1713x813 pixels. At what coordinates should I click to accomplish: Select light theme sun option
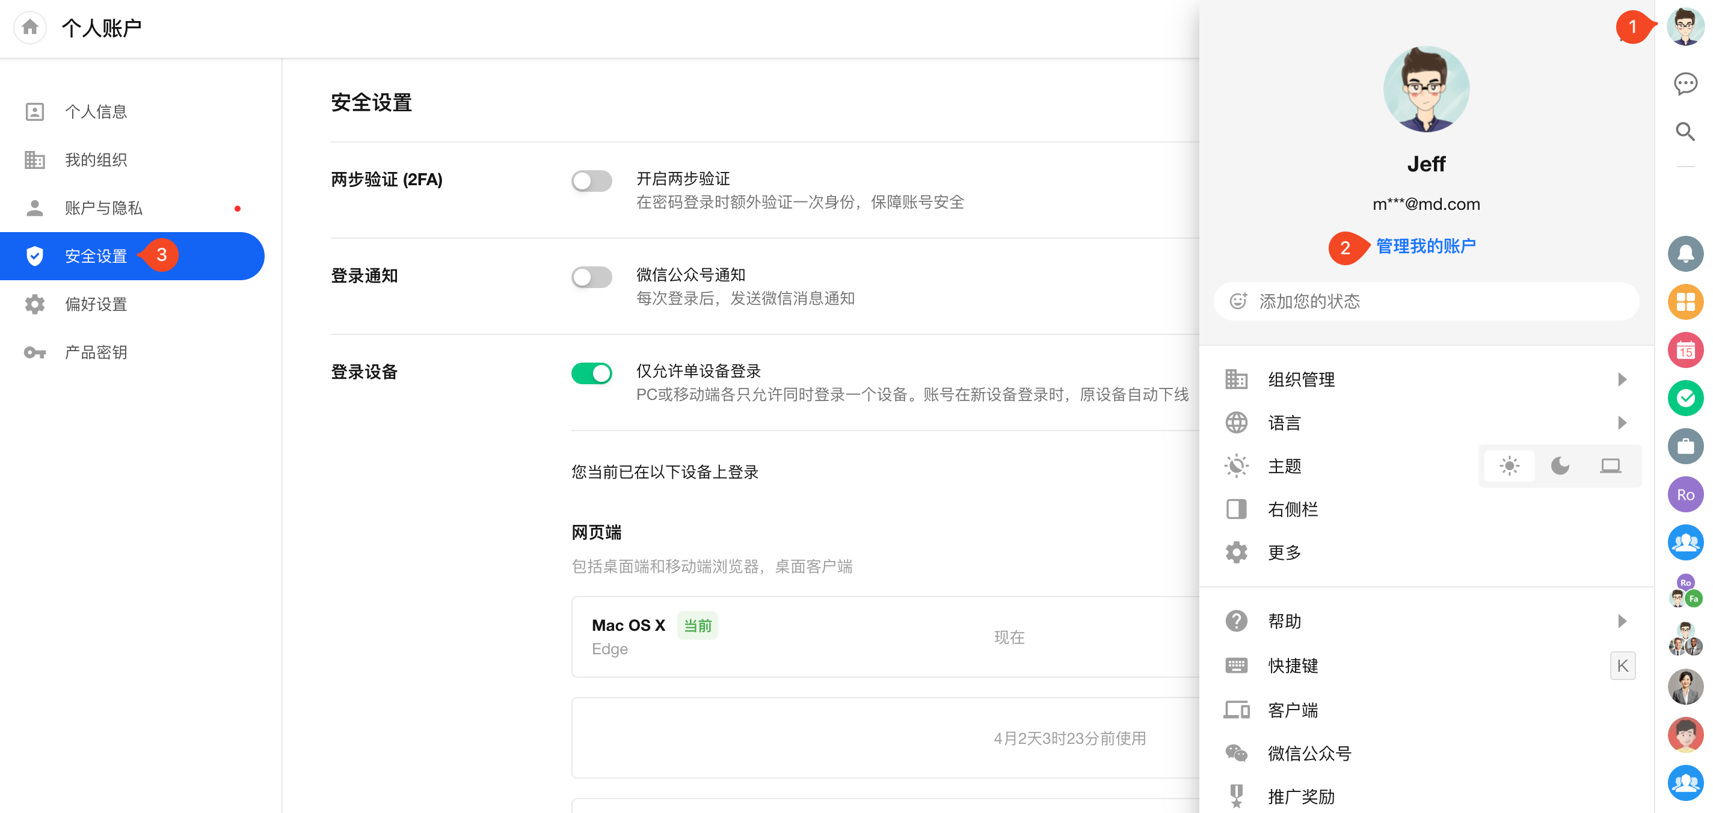1509,466
